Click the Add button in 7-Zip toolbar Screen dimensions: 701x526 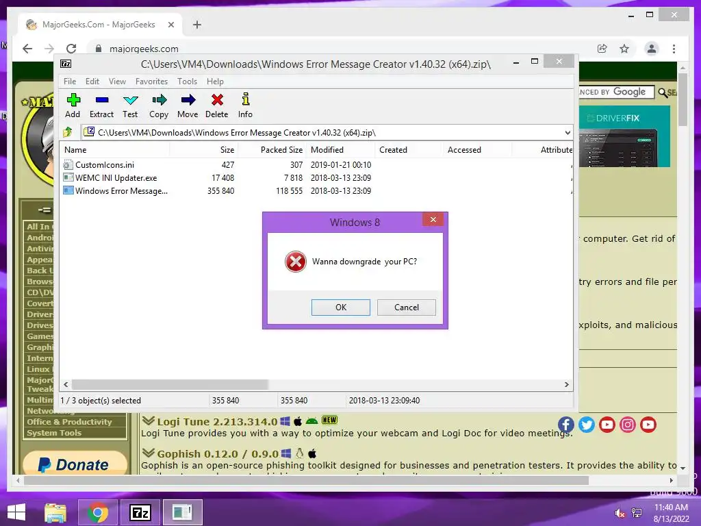pyautogui.click(x=73, y=106)
